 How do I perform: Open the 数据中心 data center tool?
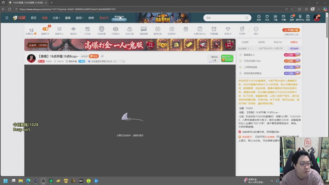(59, 30)
